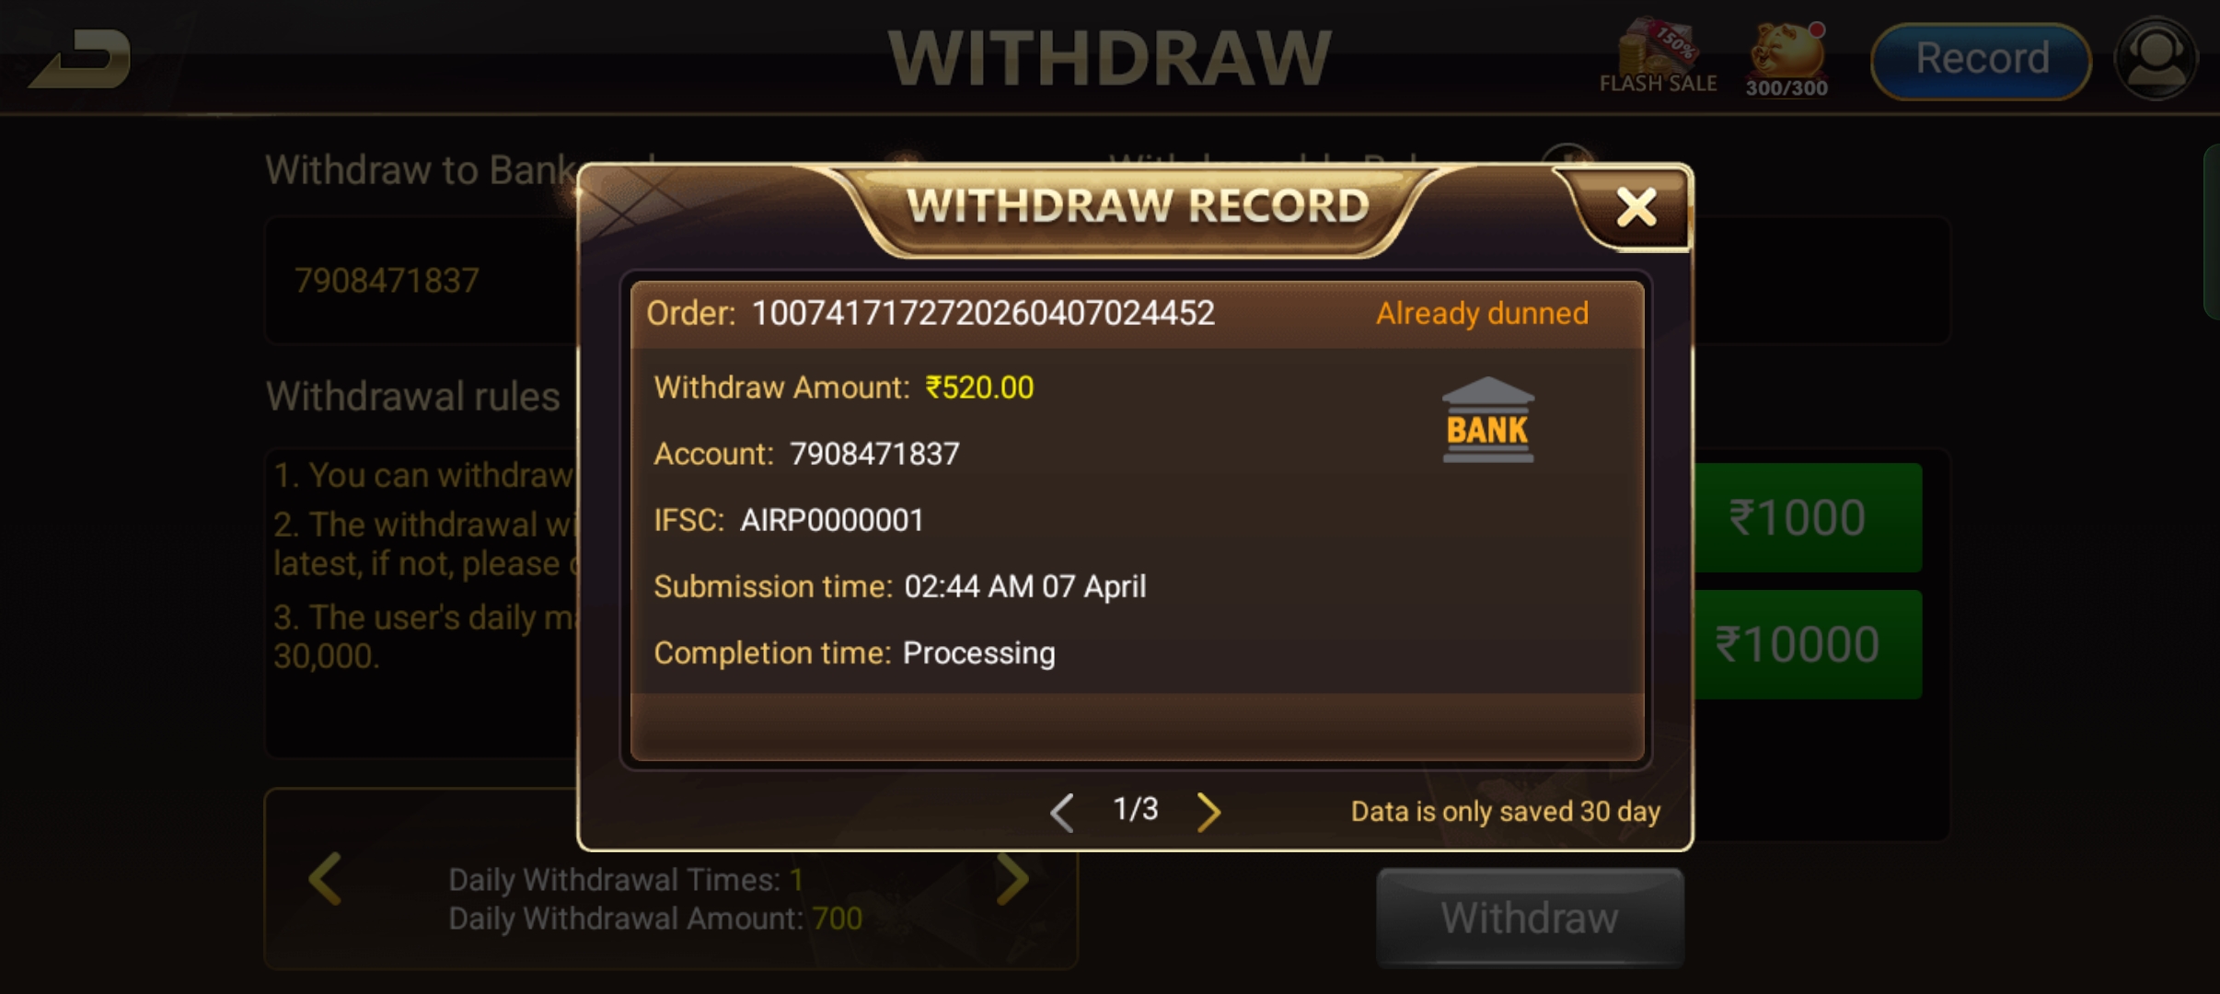This screenshot has height=994, width=2220.
Task: Go to previous withdraw record page
Action: tap(1062, 812)
